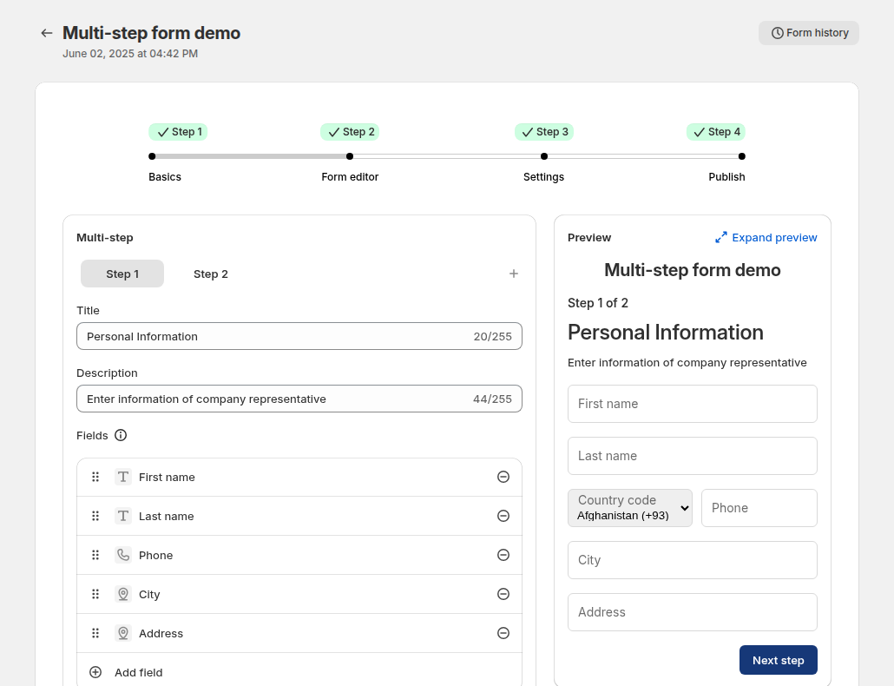Remove the First name field
This screenshot has height=686, width=894.
click(x=503, y=477)
